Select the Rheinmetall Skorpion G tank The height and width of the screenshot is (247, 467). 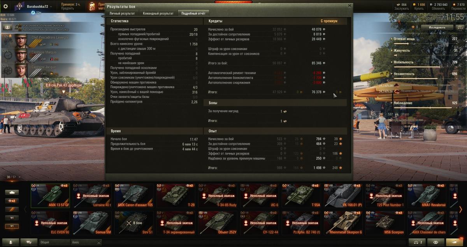coord(343,223)
